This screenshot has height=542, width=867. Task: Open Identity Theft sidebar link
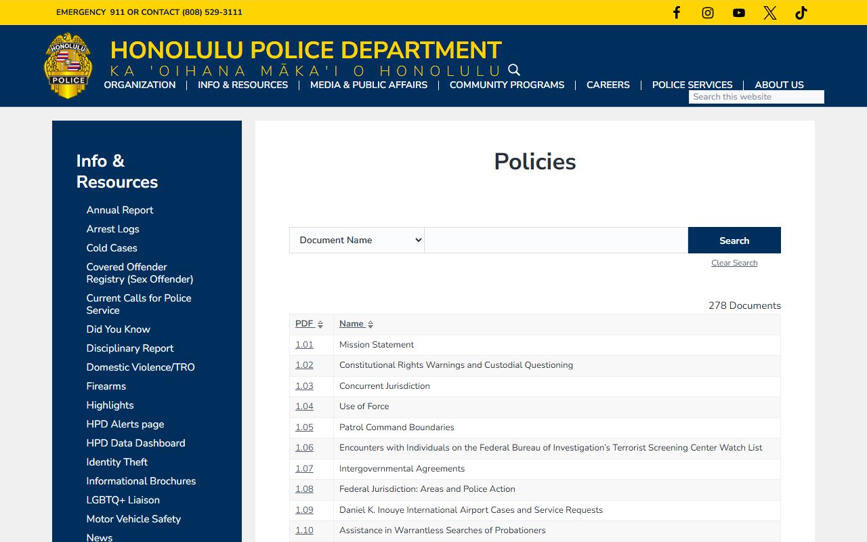(x=117, y=462)
